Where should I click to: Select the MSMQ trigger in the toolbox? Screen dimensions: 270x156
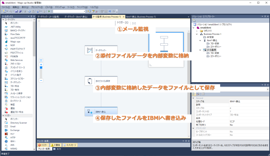coord(13,149)
